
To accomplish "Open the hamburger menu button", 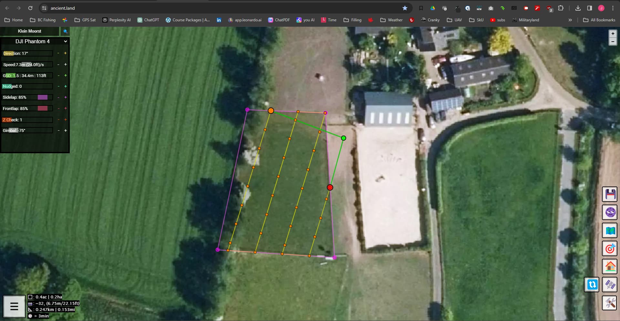I will [x=14, y=306].
